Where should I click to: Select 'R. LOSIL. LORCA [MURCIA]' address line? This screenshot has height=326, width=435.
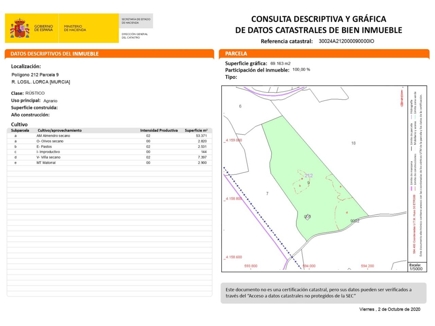pos(41,82)
